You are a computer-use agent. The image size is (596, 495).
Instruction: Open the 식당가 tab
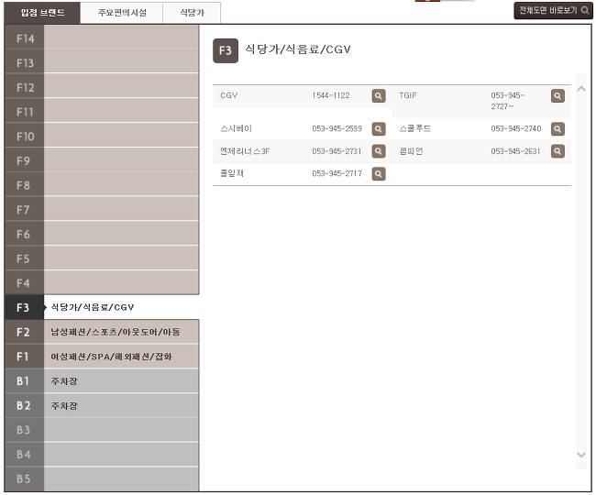(x=192, y=13)
